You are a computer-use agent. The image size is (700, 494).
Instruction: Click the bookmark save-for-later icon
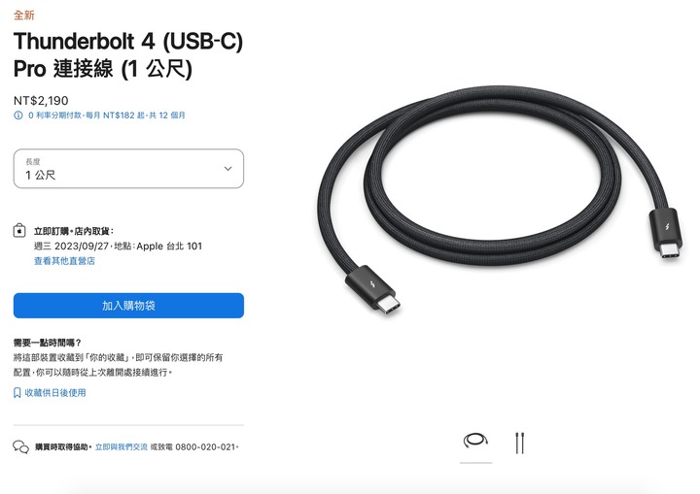pyautogui.click(x=17, y=393)
